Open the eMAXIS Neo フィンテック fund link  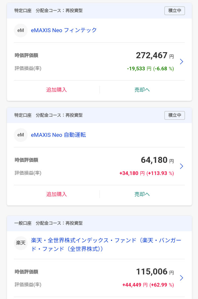(64, 30)
